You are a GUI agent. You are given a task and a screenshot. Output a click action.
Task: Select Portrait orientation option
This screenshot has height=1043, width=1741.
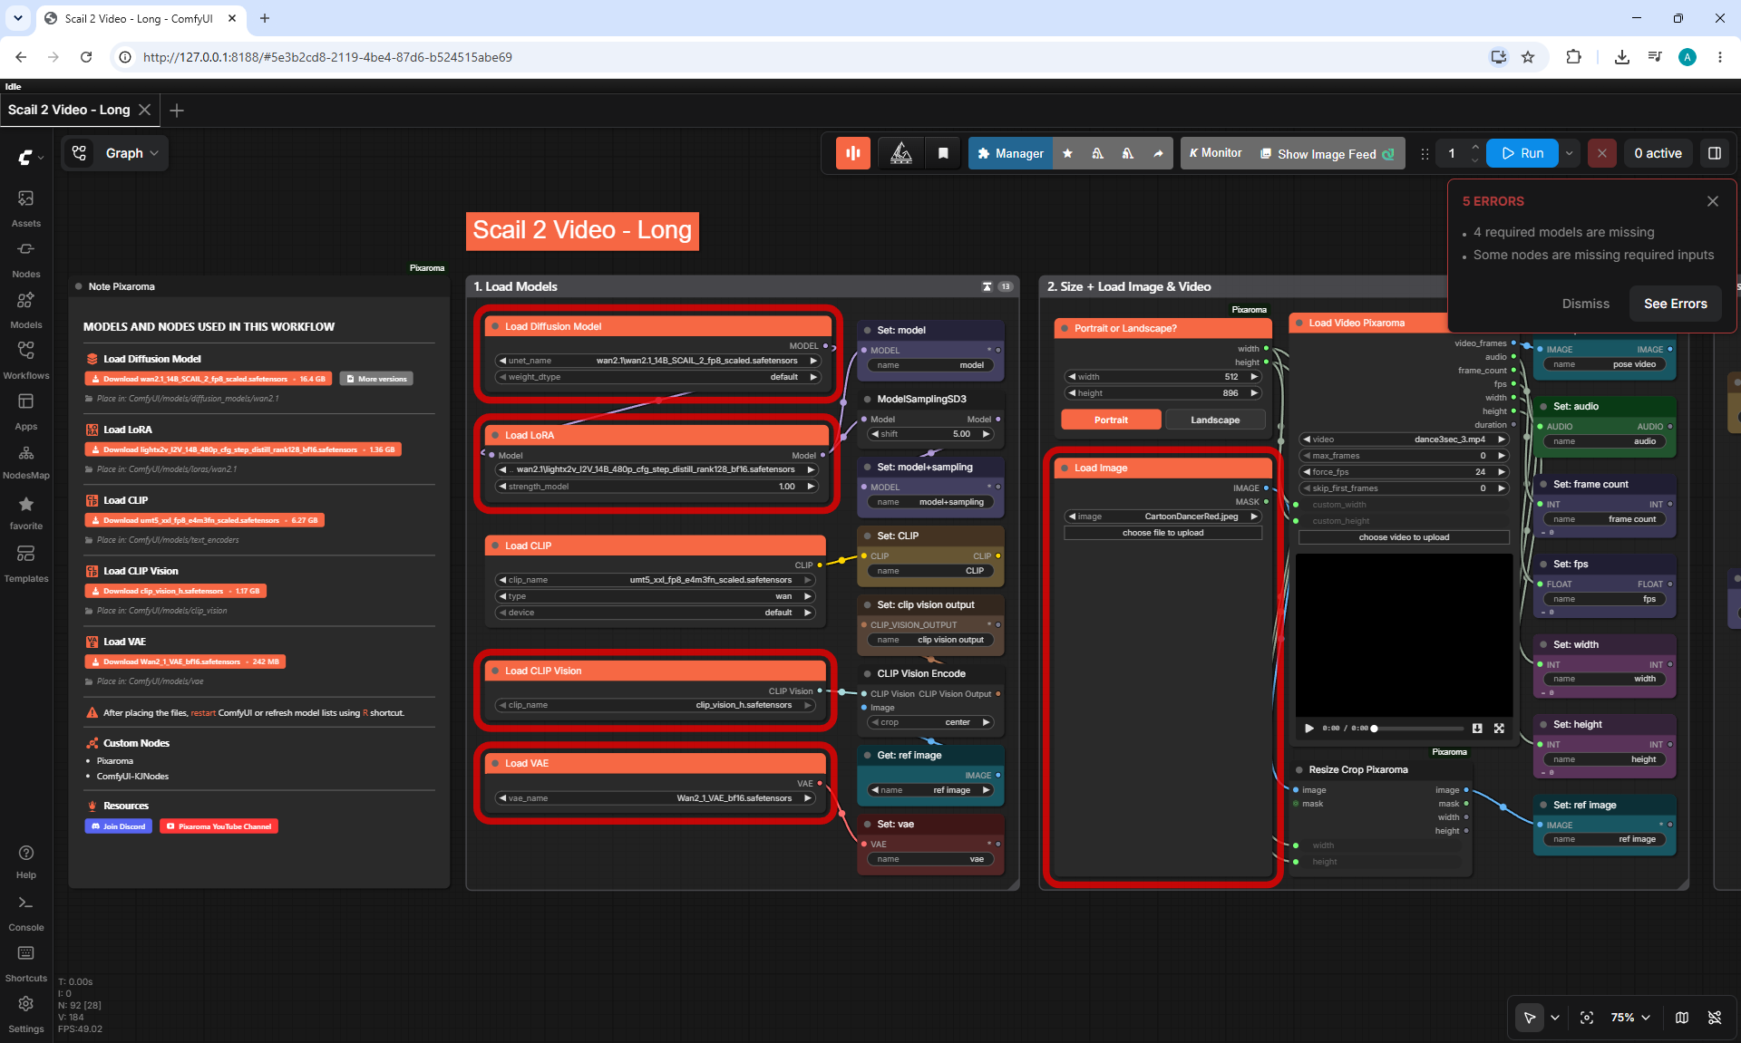tap(1111, 420)
